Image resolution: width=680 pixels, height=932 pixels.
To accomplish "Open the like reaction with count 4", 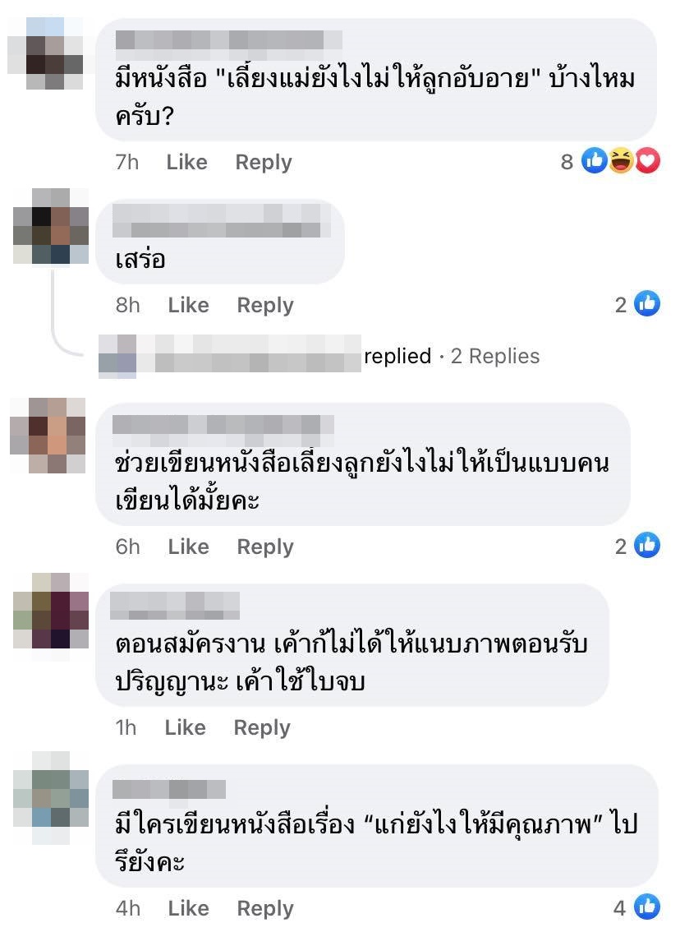I will [x=647, y=907].
